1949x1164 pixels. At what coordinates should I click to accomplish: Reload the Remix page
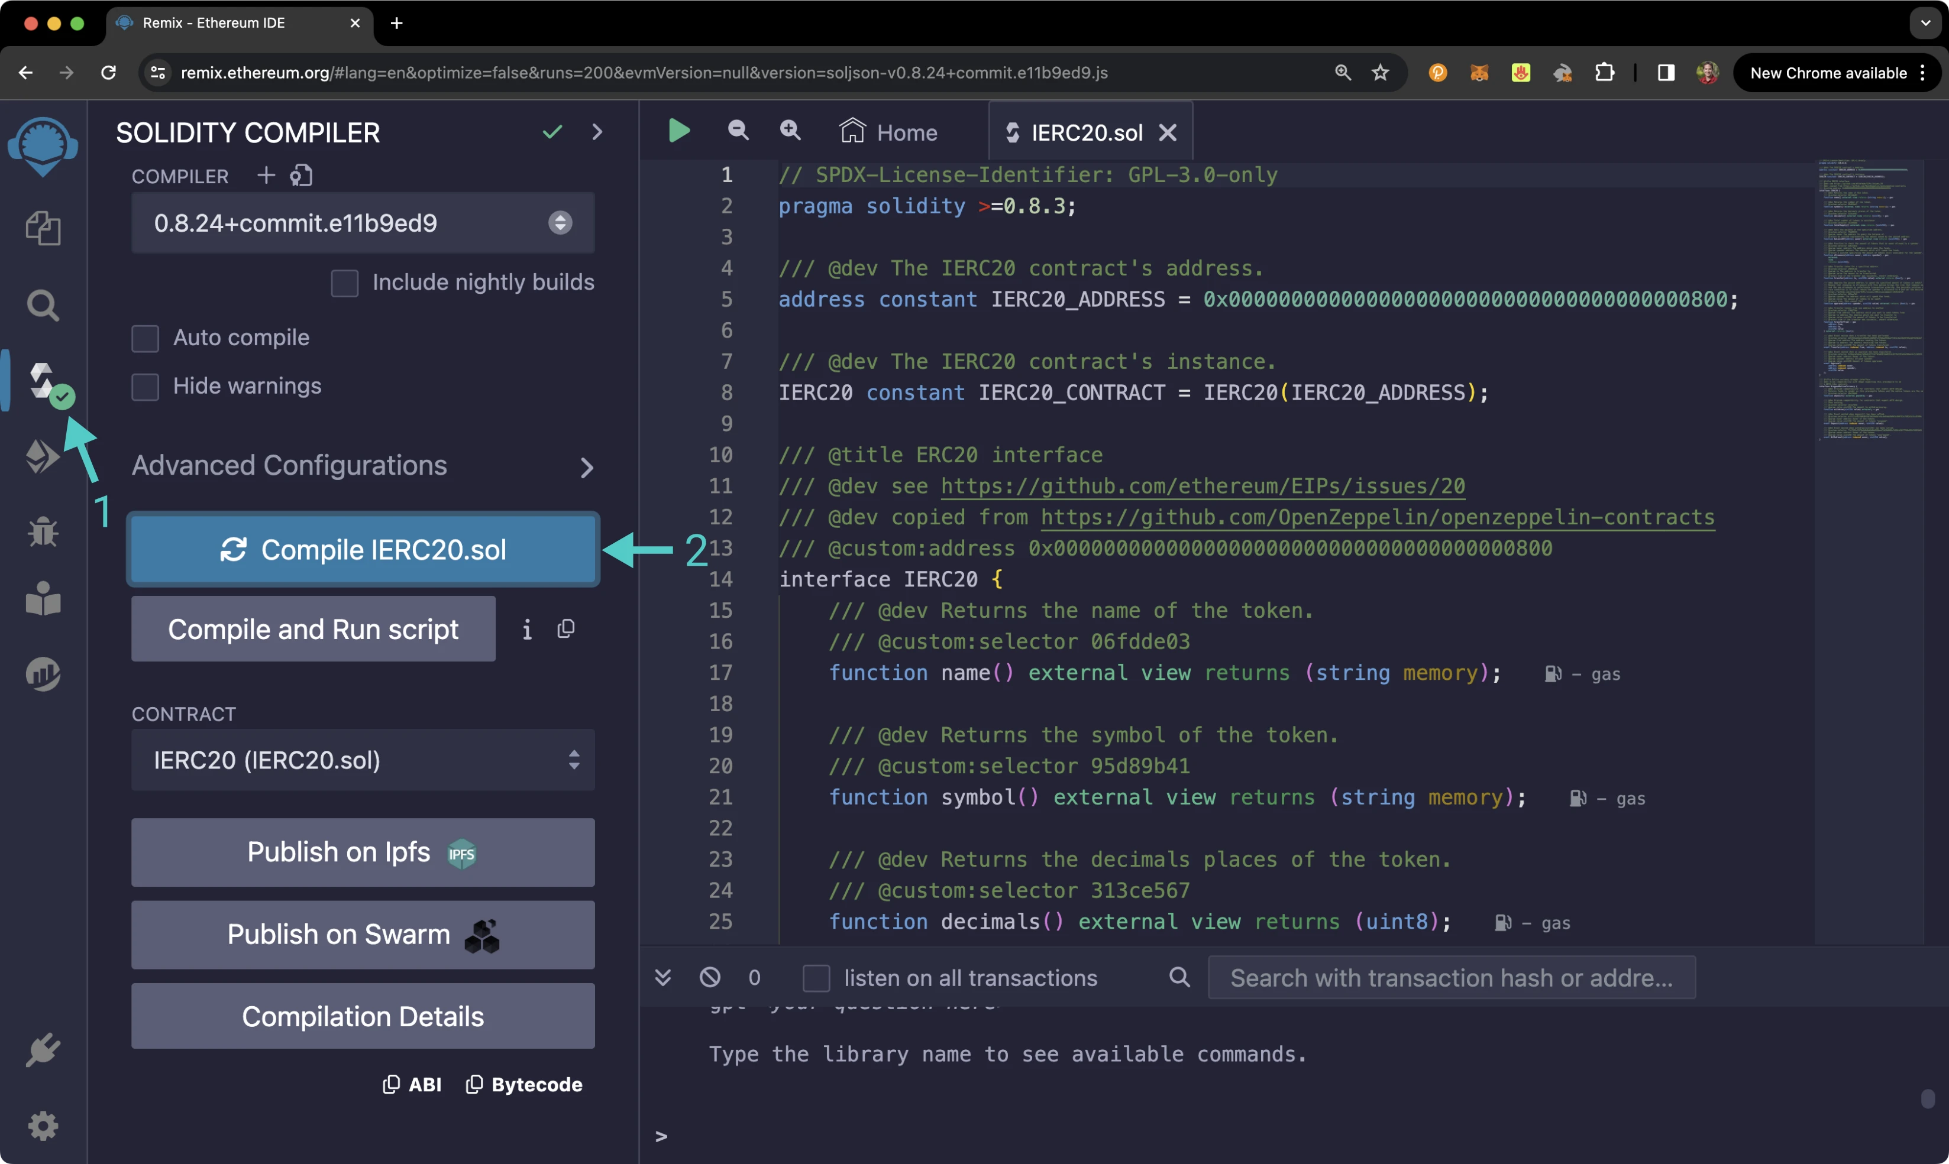(x=109, y=72)
